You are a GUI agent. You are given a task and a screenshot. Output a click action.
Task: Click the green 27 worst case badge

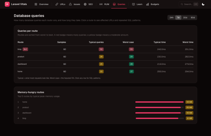[x=132, y=72]
